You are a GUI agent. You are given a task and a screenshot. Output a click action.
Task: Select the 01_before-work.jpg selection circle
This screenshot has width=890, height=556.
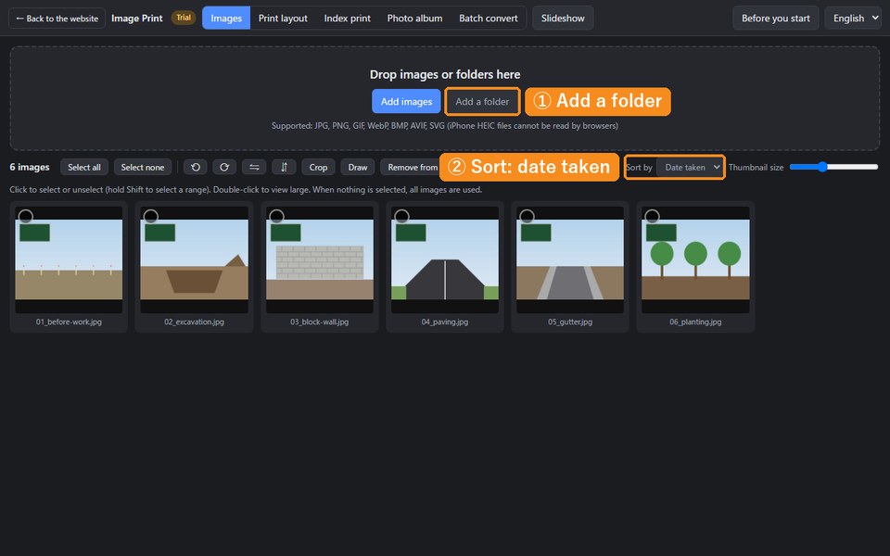pos(26,216)
